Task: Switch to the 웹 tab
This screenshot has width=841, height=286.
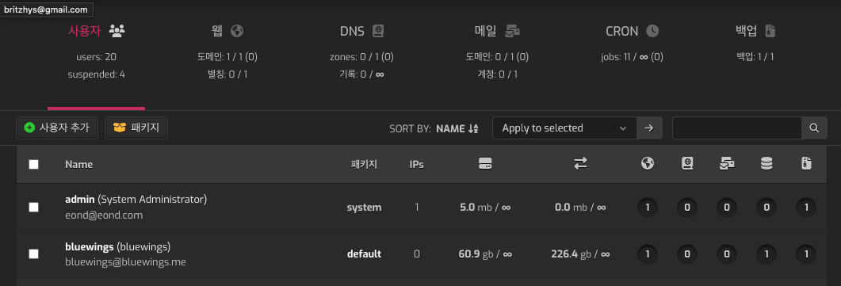Action: click(227, 31)
